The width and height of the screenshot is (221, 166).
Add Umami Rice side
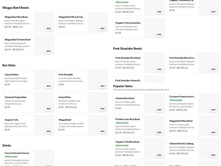tap(102, 108)
